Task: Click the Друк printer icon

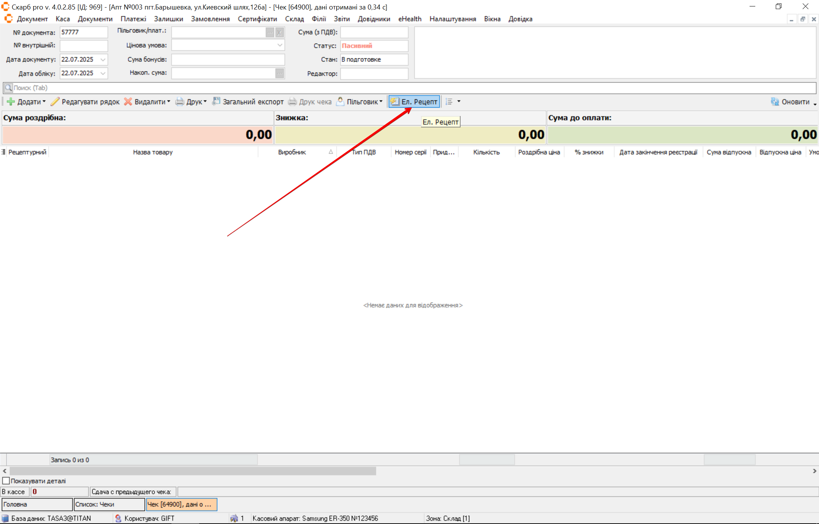Action: 180,102
